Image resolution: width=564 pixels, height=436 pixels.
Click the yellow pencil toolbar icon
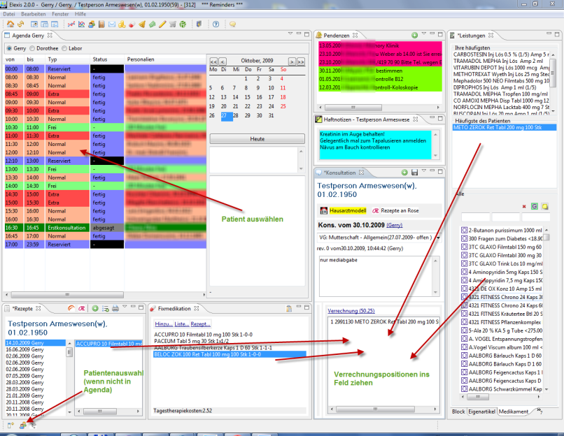tap(162, 24)
